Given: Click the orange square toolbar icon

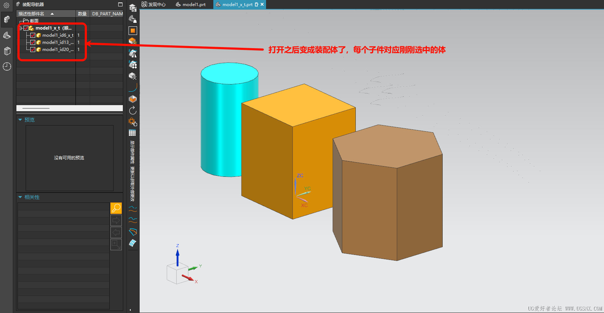Looking at the screenshot, I should click(x=133, y=31).
